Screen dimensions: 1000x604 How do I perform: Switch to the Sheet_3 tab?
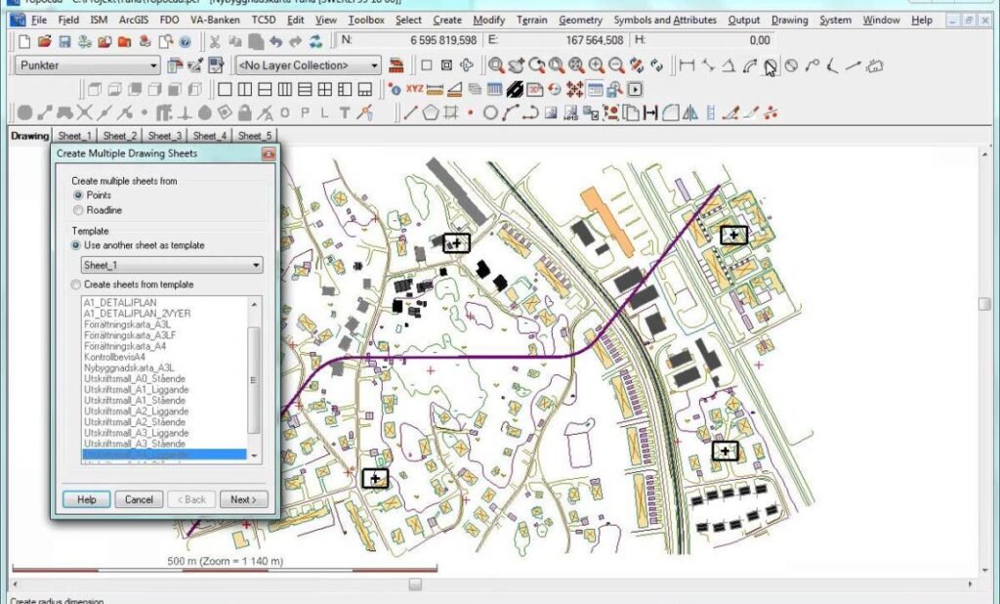(x=165, y=135)
